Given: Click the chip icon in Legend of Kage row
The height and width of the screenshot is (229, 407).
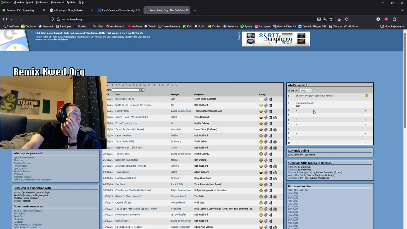Looking at the screenshot, I should click(x=266, y=203).
